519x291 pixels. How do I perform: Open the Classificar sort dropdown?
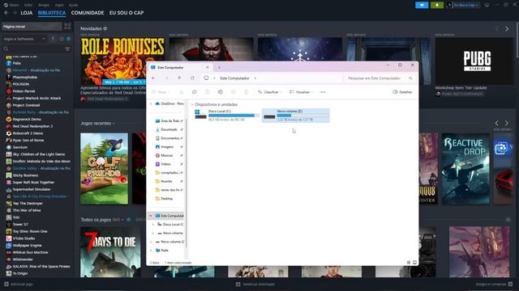click(269, 92)
